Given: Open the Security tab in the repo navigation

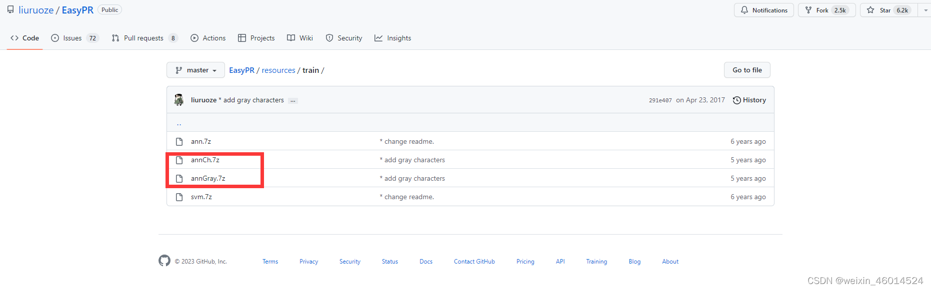Looking at the screenshot, I should coord(344,38).
